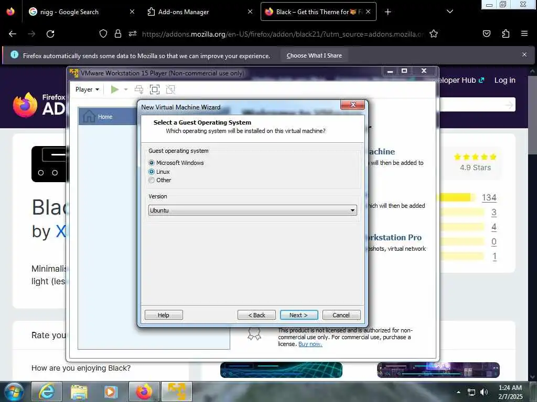Select the Microsoft Windows radio button
This screenshot has width=537, height=402.
coord(152,163)
